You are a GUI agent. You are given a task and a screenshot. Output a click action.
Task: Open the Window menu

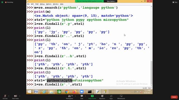click(x=56, y=4)
